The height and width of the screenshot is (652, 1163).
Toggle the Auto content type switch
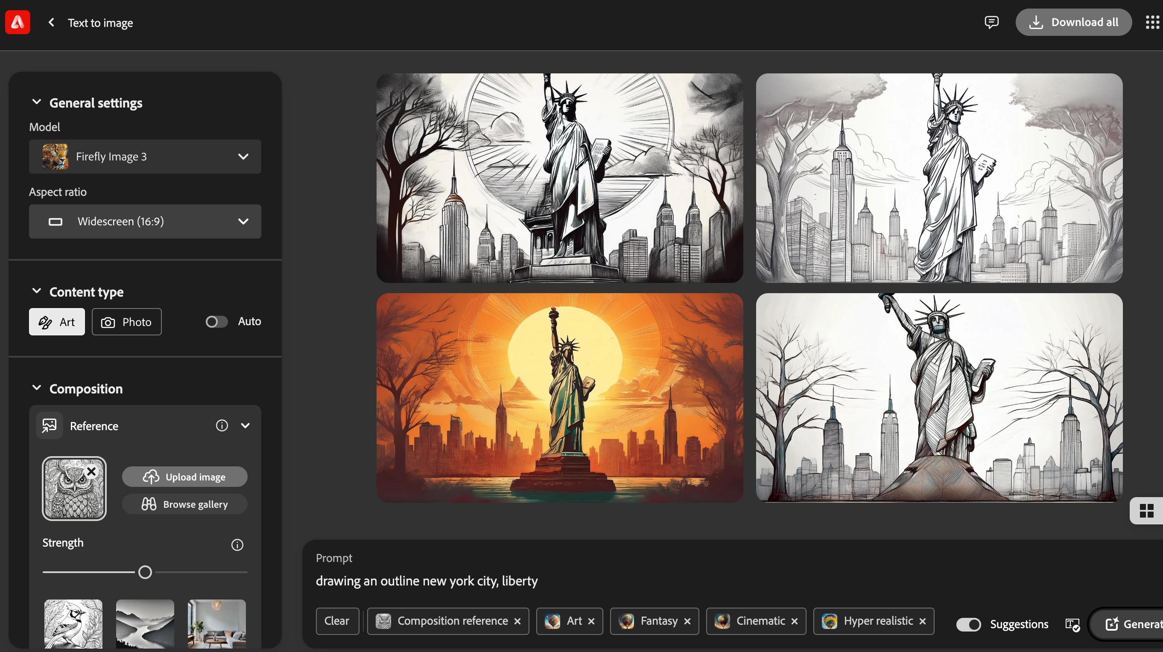click(216, 321)
